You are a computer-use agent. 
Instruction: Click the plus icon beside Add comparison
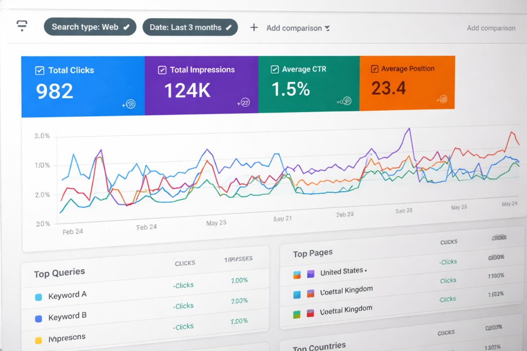point(254,27)
